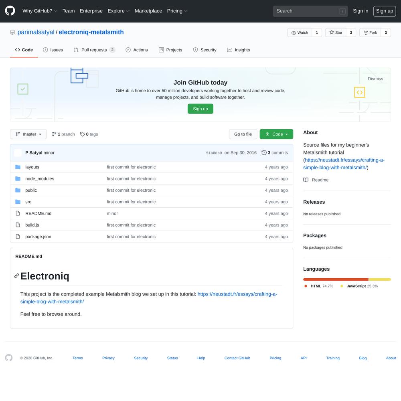Click the public folder icon
The image size is (401, 401).
(x=18, y=190)
